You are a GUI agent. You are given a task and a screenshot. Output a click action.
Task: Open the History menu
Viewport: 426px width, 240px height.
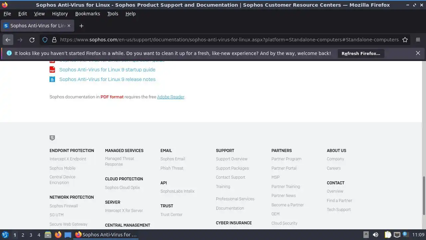[x=60, y=14]
